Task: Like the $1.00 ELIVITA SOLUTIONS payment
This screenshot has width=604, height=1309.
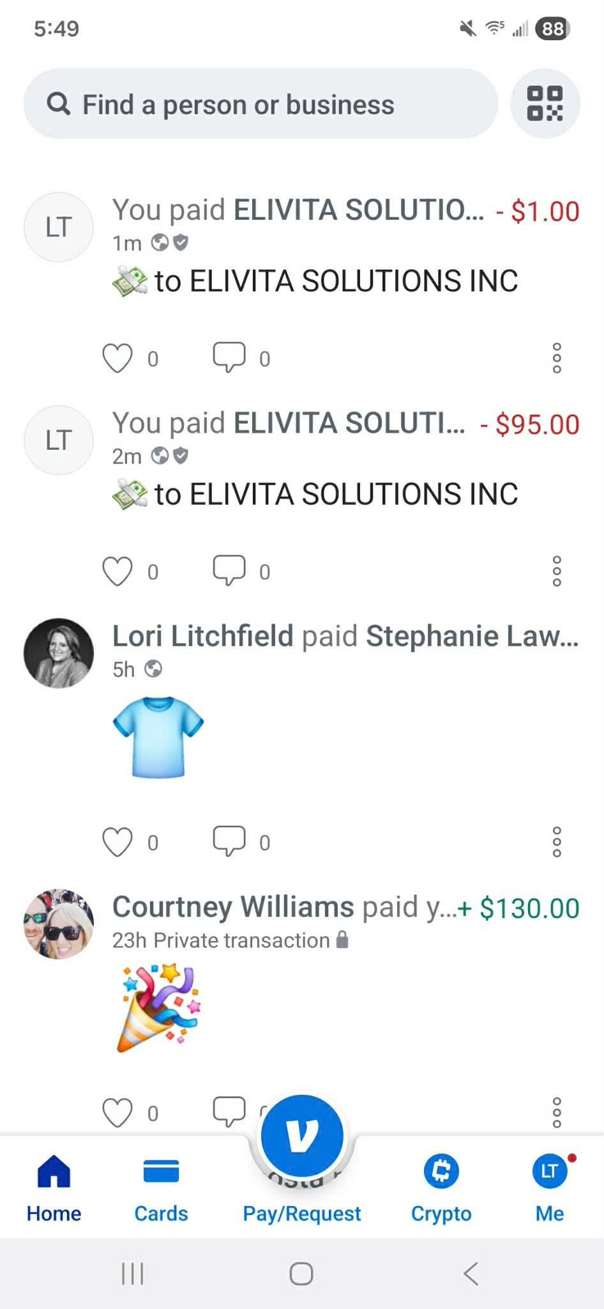Action: 117,358
